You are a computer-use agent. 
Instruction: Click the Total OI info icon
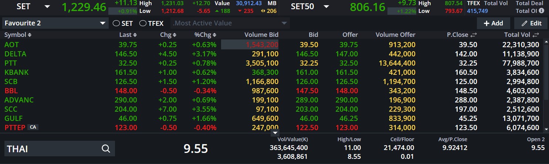(542, 11)
